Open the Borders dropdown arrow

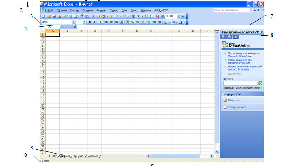(169, 22)
